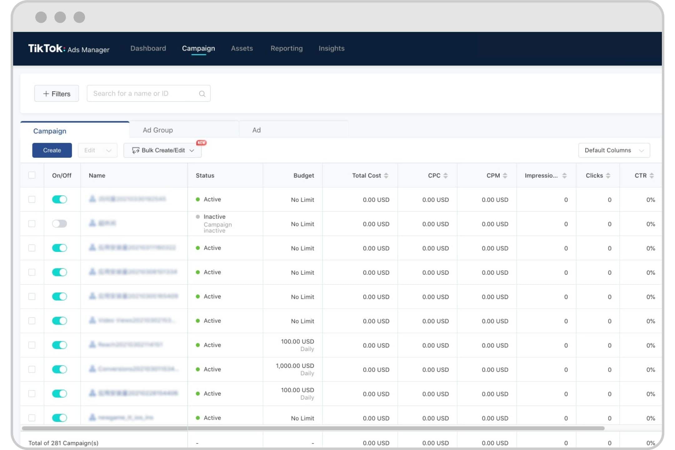
Task: Expand Bulk Create/Edit dropdown
Action: point(162,150)
